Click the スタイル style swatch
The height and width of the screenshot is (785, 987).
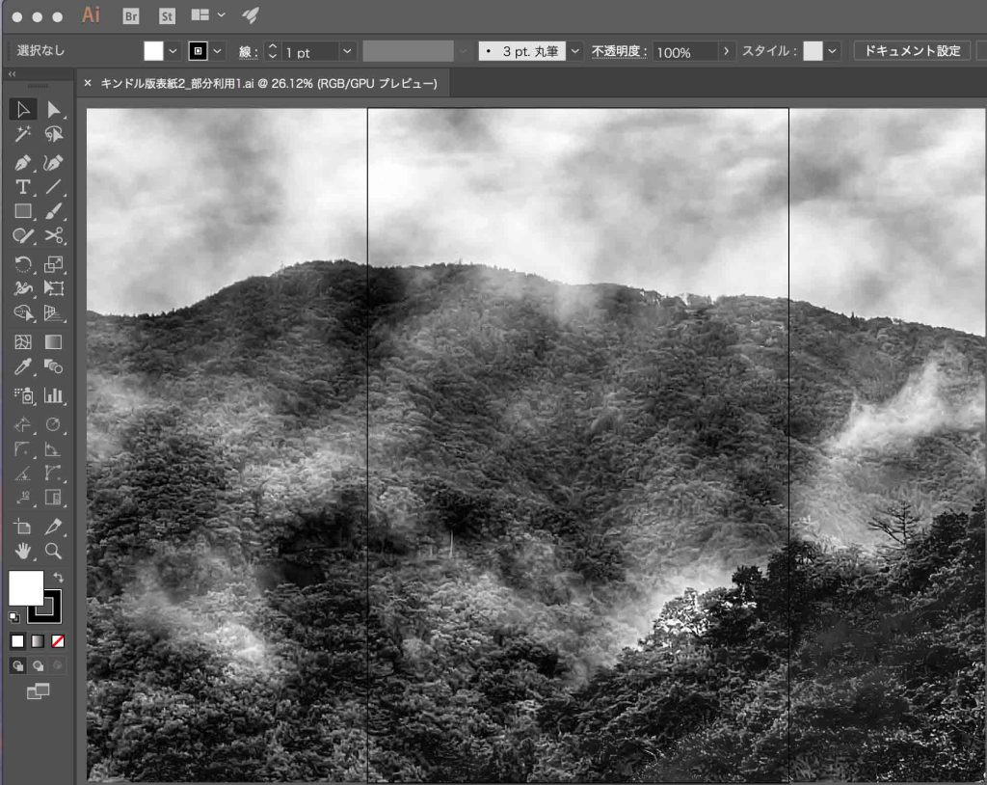click(813, 51)
